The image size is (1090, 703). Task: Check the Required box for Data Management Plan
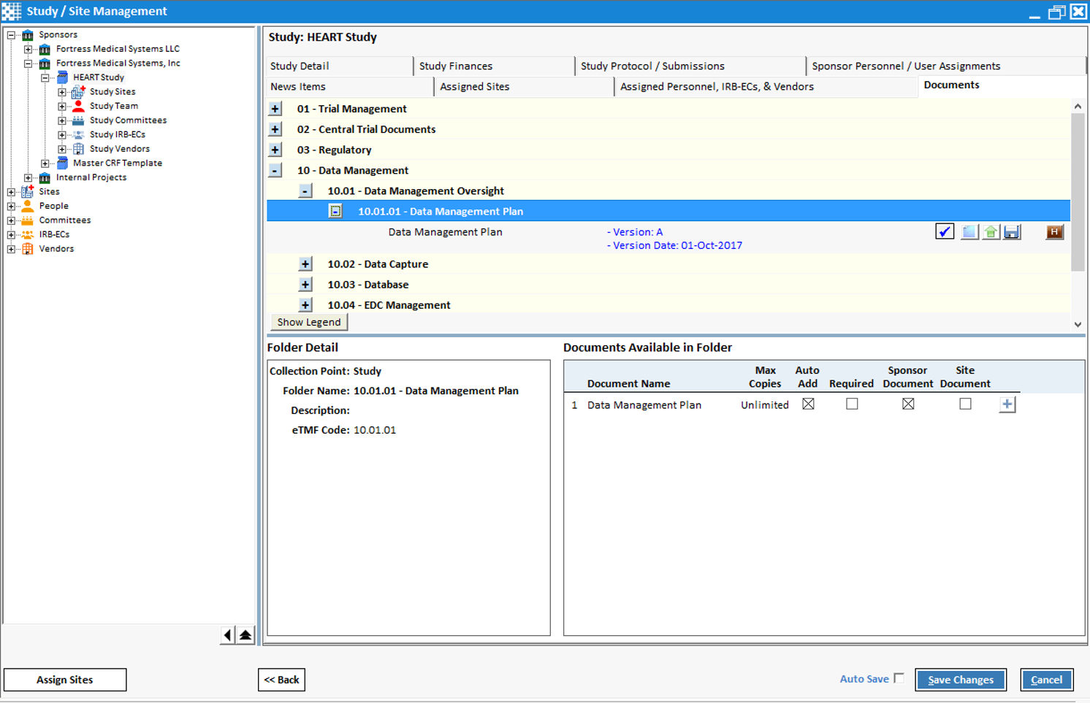click(x=852, y=404)
